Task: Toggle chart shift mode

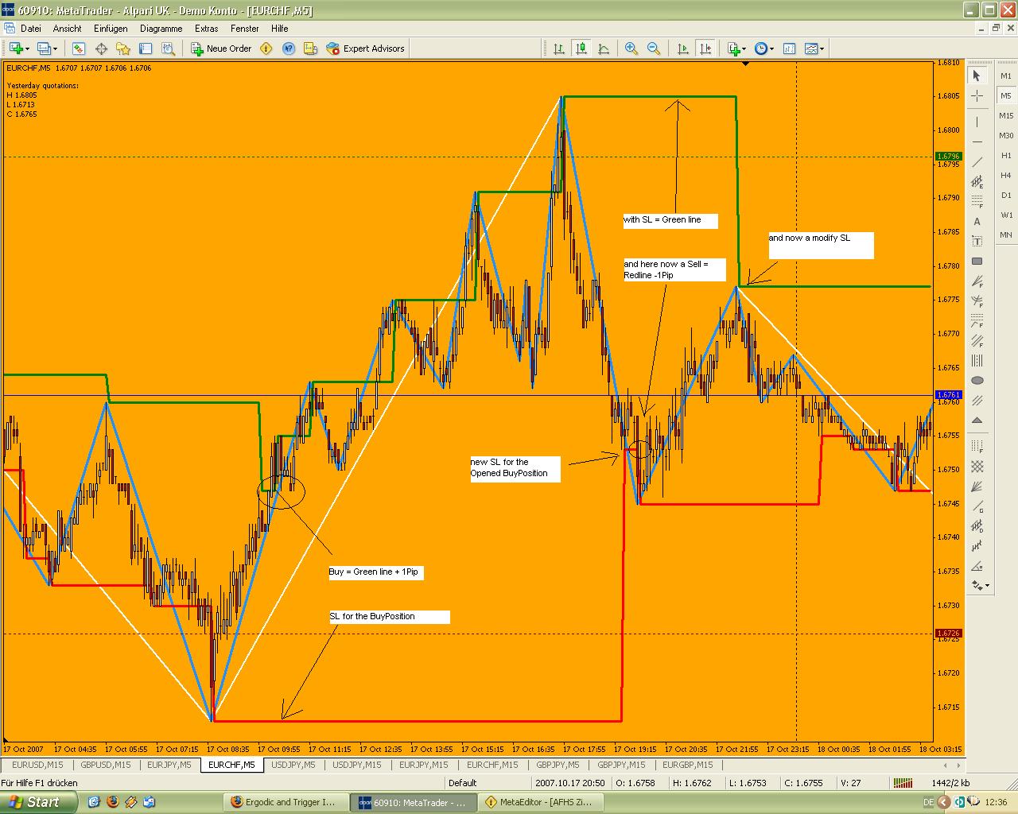Action: pyautogui.click(x=705, y=48)
